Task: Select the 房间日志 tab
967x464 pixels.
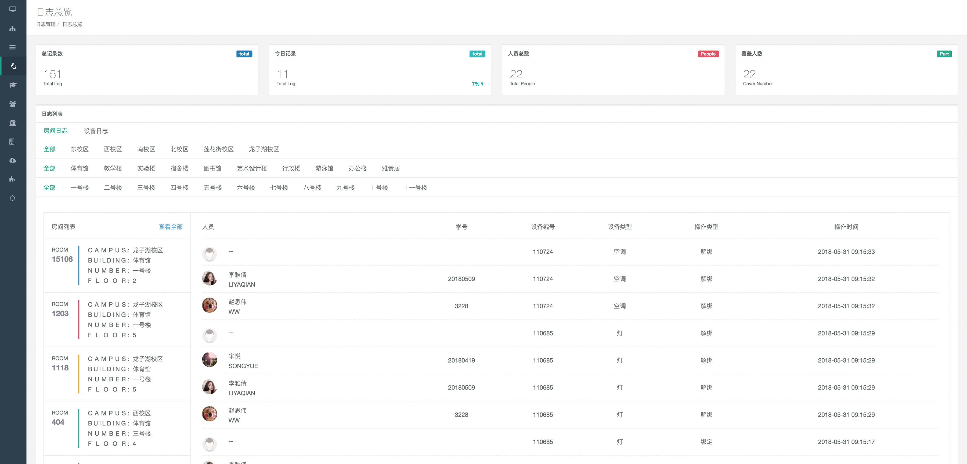Action: point(55,131)
